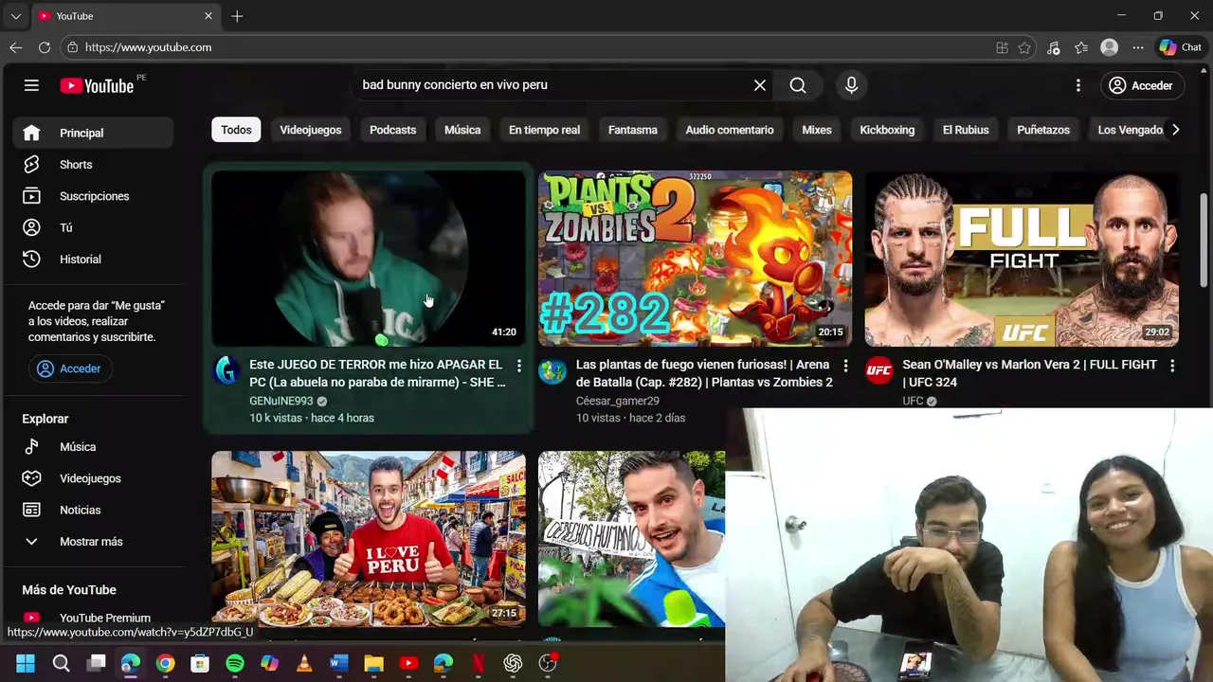Go back with the browser back arrow
This screenshot has height=682, width=1213.
click(x=16, y=47)
